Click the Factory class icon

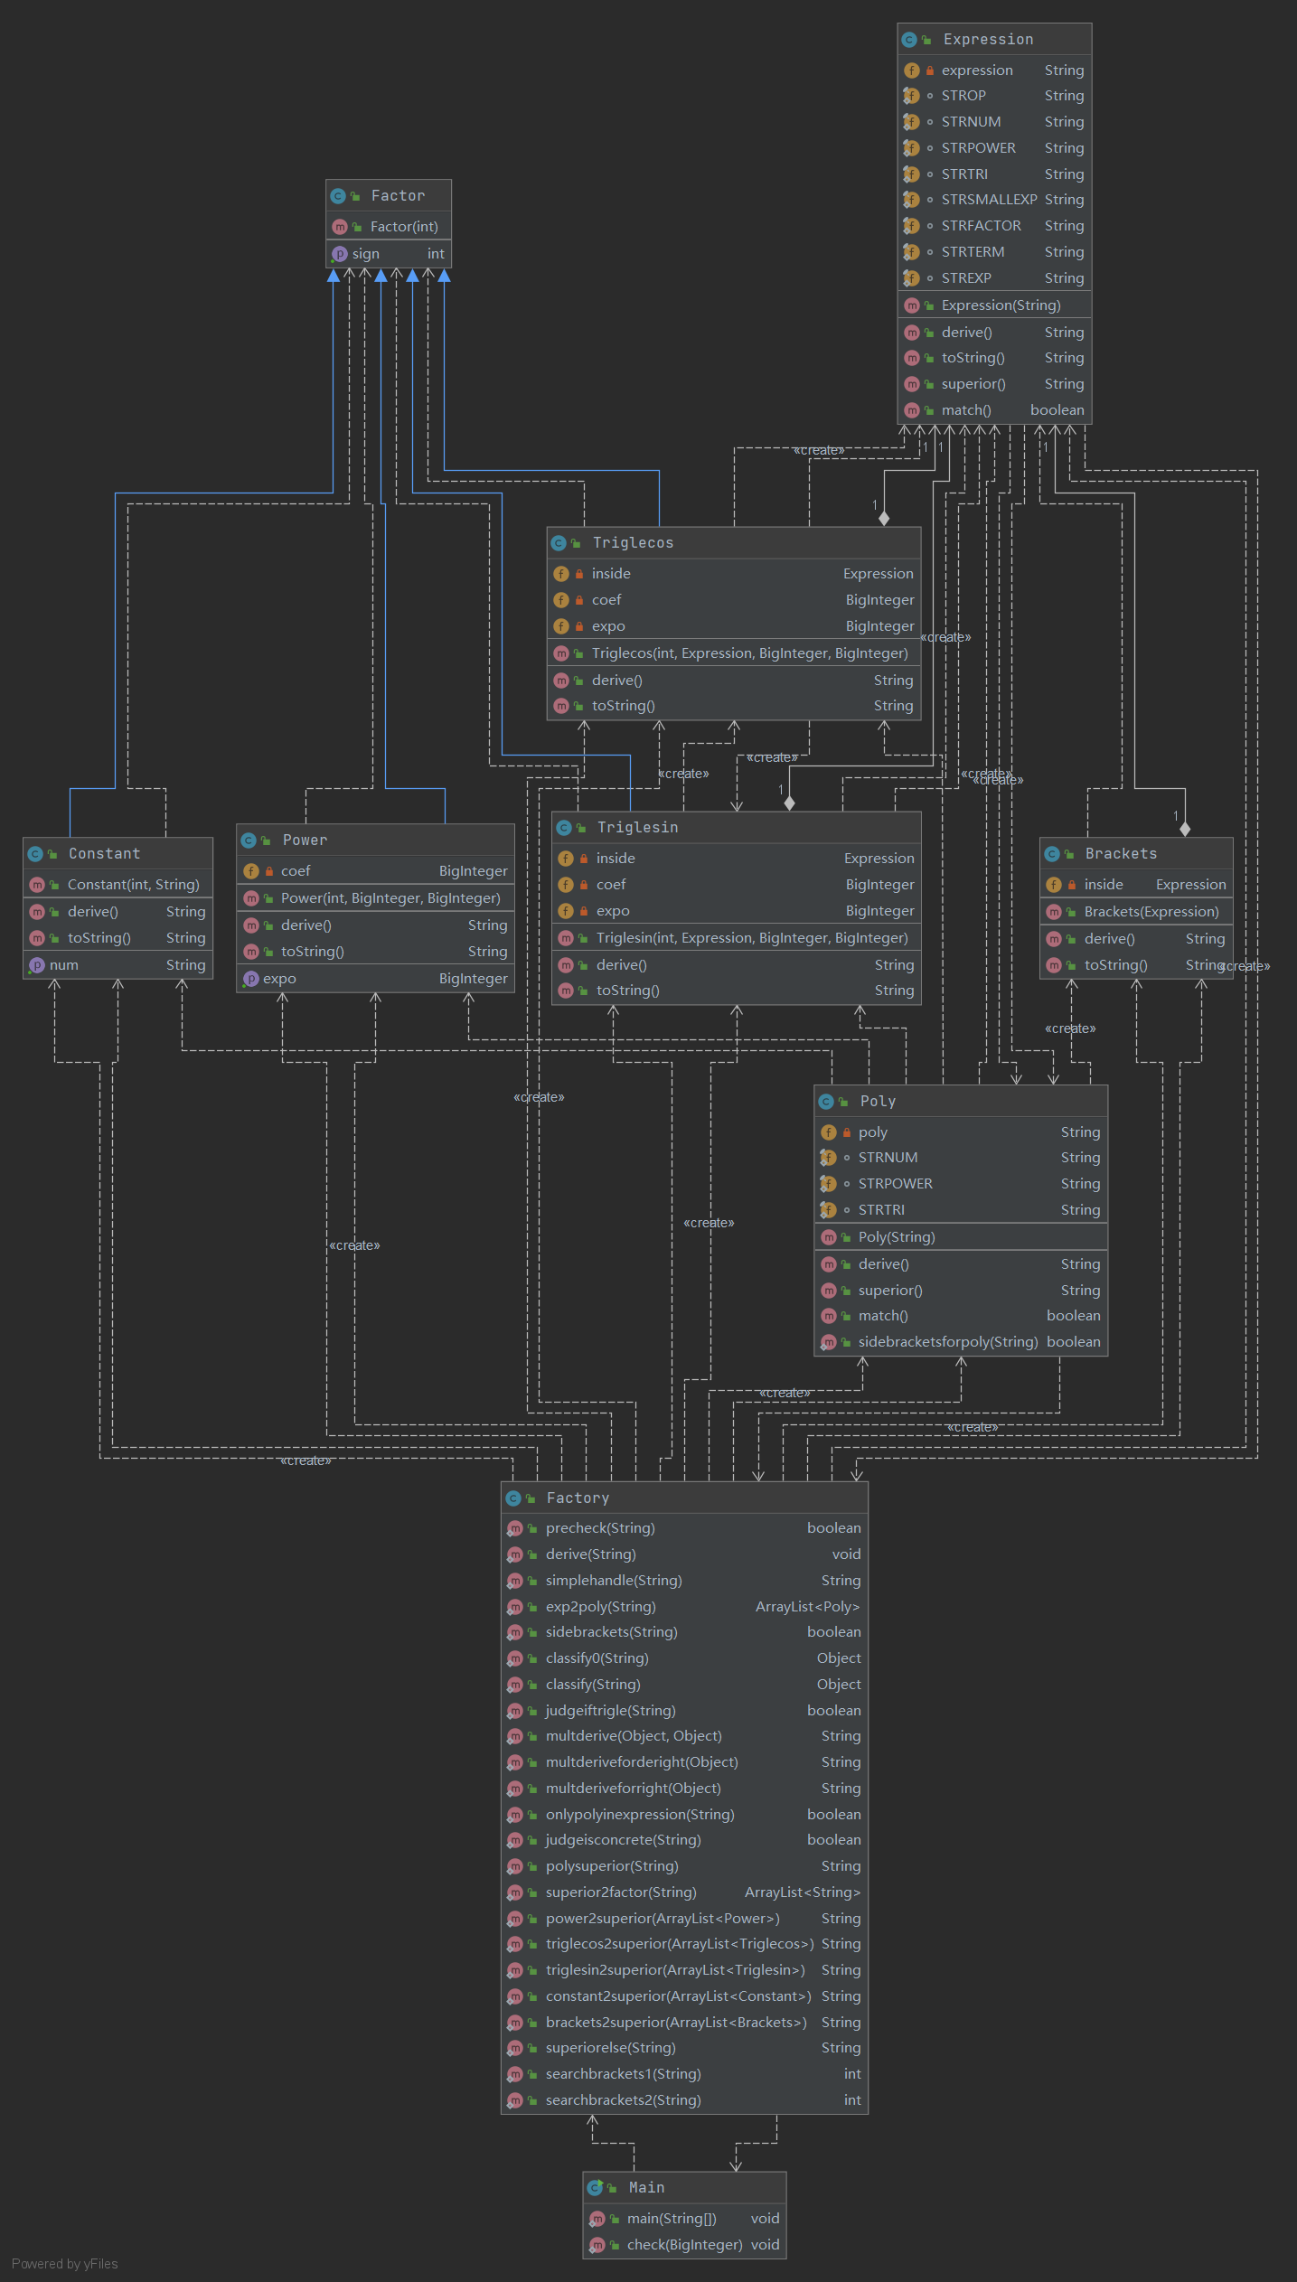[513, 1498]
